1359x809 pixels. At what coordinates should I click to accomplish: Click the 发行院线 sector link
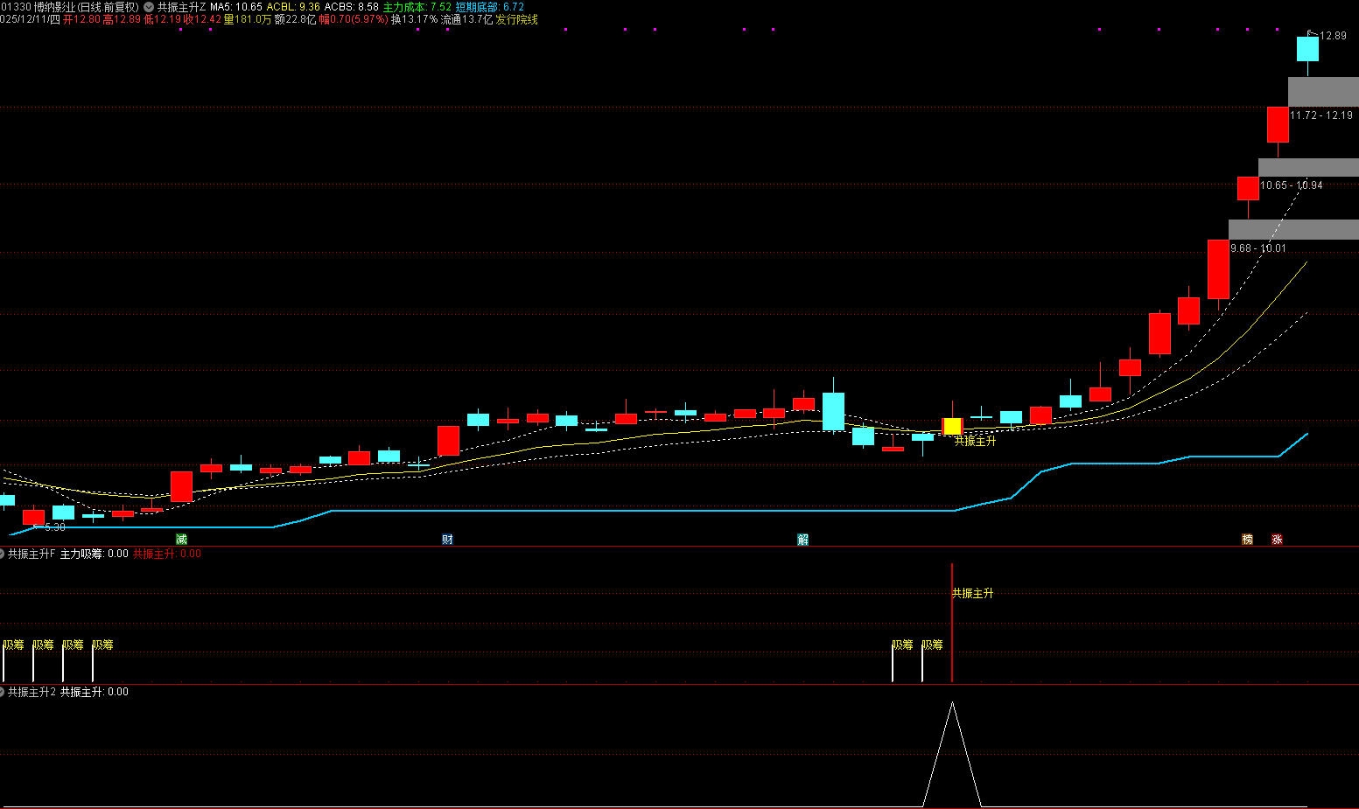pos(517,19)
